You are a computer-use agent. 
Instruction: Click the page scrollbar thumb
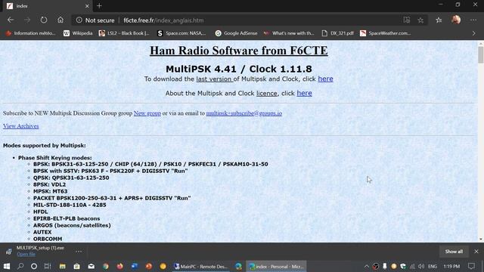pos(481,55)
